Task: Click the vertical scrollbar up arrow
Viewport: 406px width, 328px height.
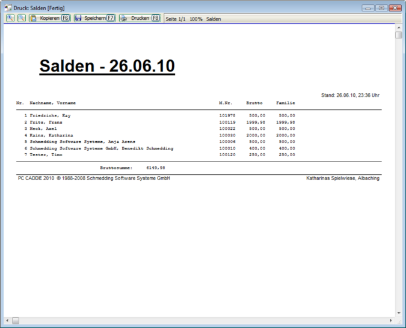Action: click(x=399, y=28)
